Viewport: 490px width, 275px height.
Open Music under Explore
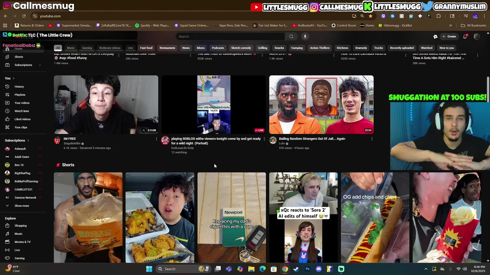point(18,234)
